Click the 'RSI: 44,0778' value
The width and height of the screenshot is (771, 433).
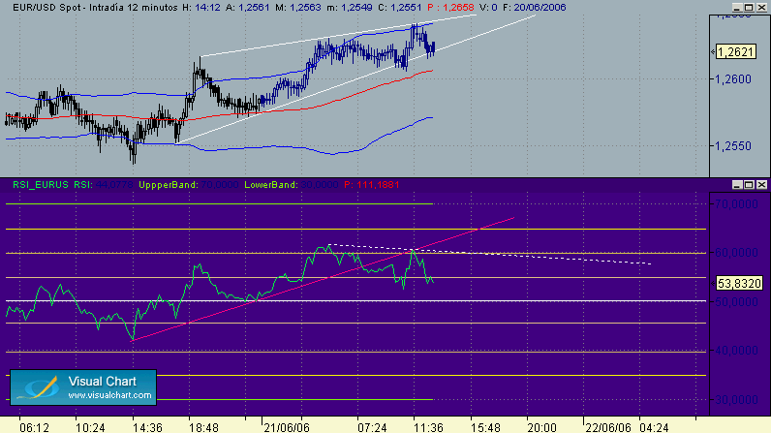[104, 185]
